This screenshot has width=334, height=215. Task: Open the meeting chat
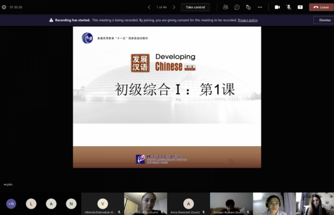[237, 7]
